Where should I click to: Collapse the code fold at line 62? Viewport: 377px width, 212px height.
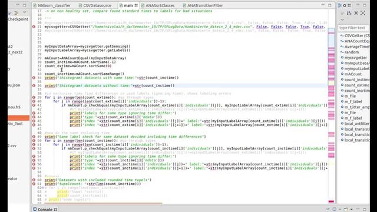pyautogui.click(x=43, y=188)
